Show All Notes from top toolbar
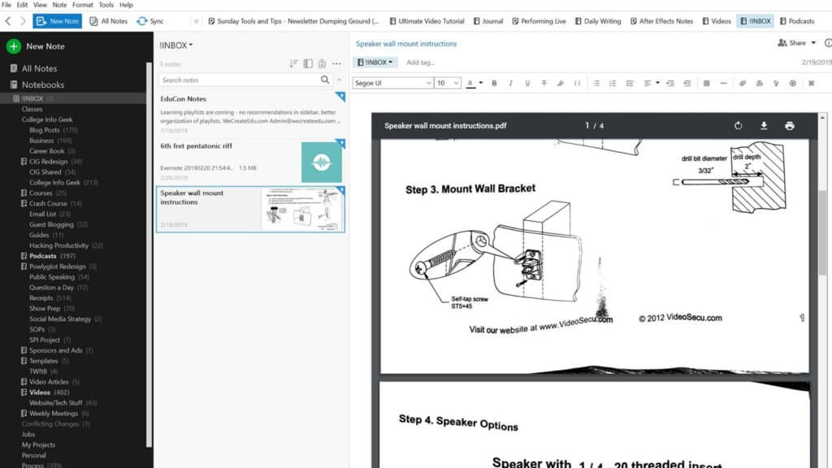832x468 pixels. [109, 21]
